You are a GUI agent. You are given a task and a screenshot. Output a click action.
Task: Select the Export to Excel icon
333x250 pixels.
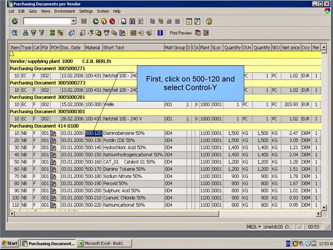point(82,33)
